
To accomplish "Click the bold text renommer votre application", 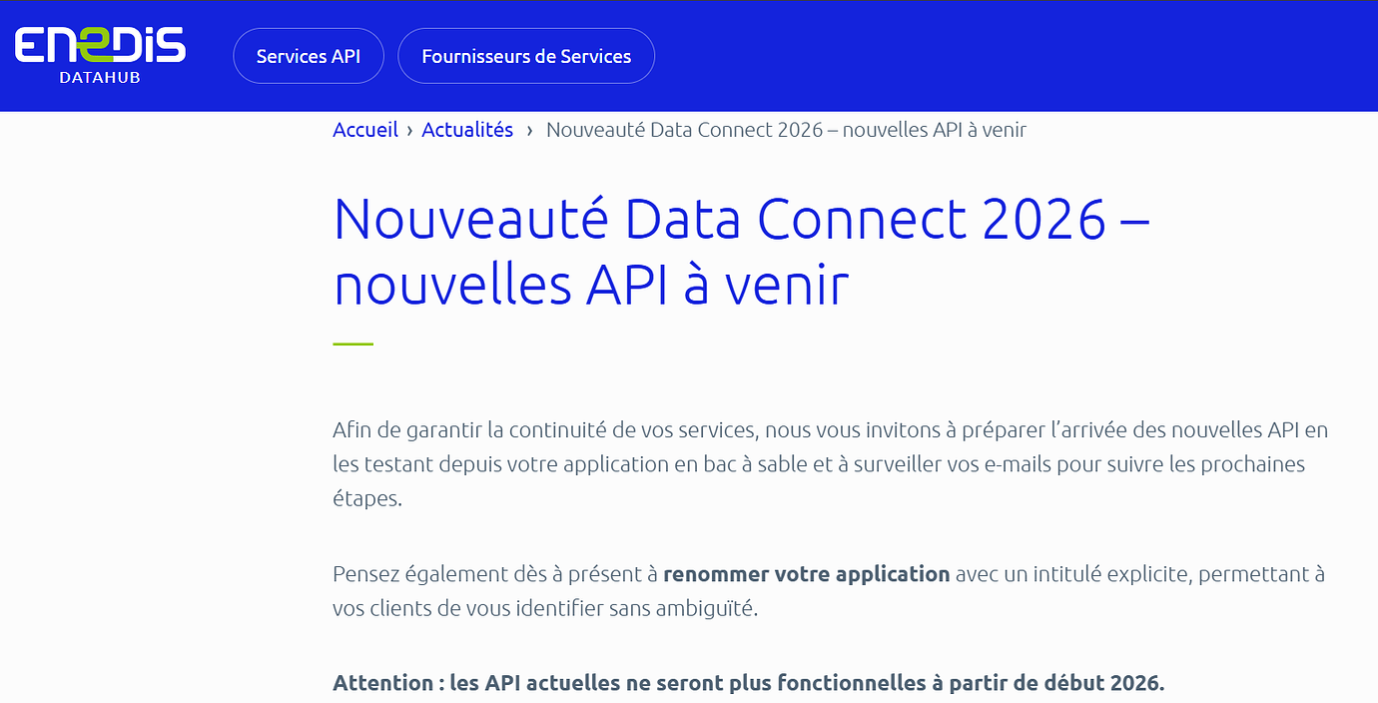I will pyautogui.click(x=806, y=574).
